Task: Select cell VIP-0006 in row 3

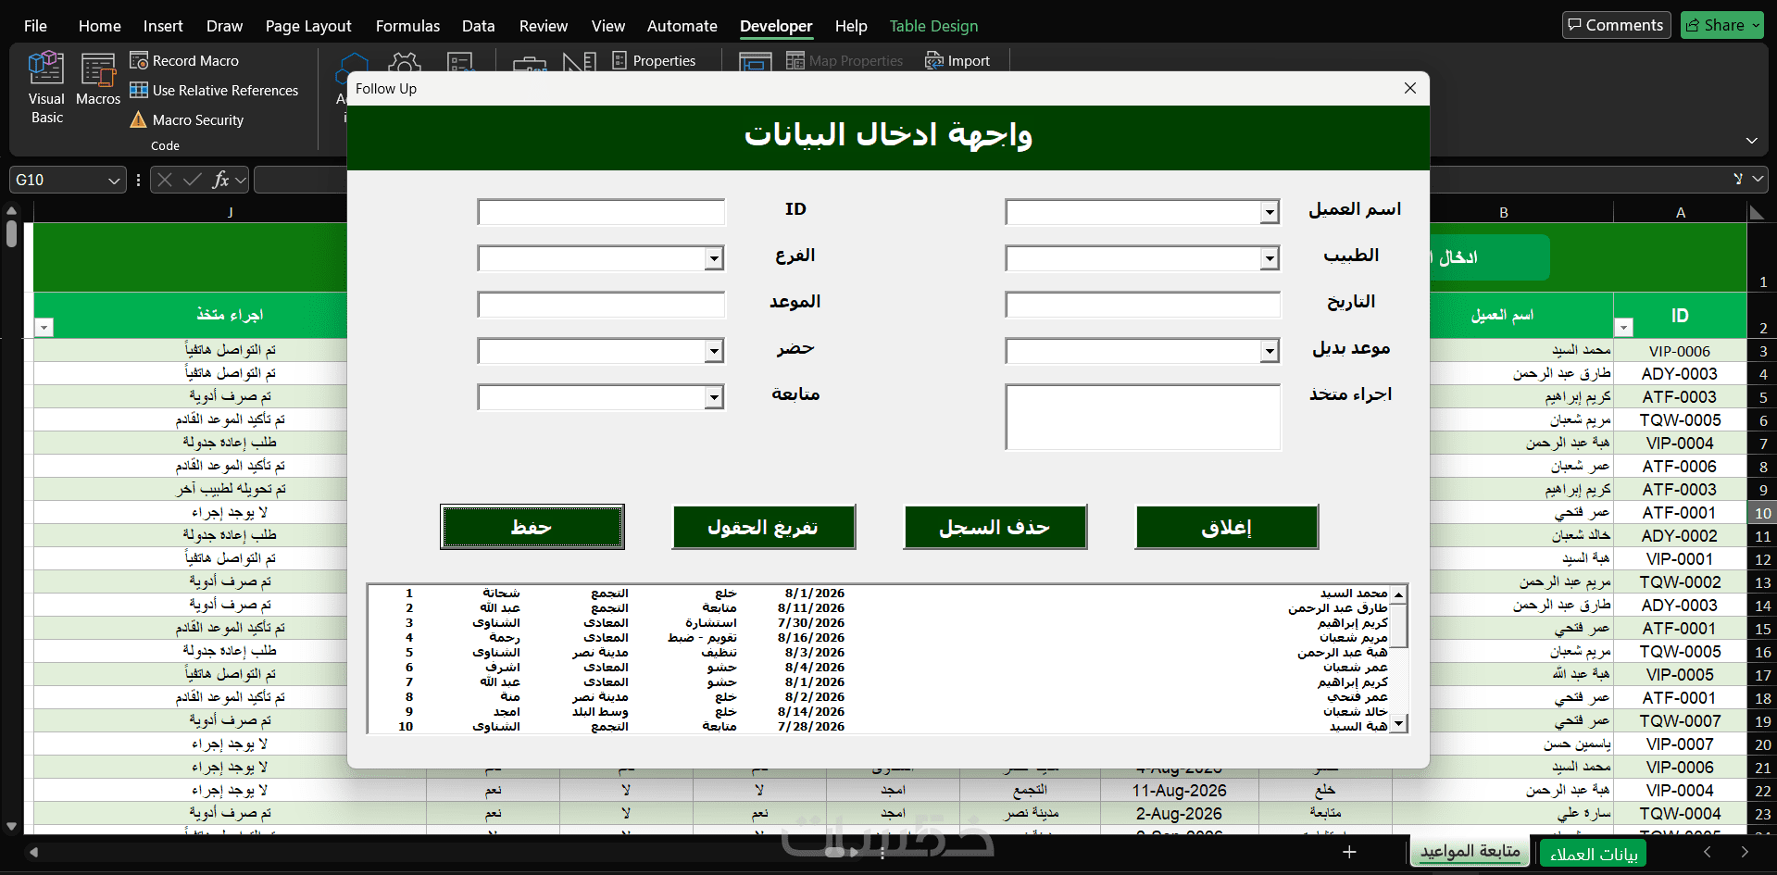Action: coord(1679,351)
